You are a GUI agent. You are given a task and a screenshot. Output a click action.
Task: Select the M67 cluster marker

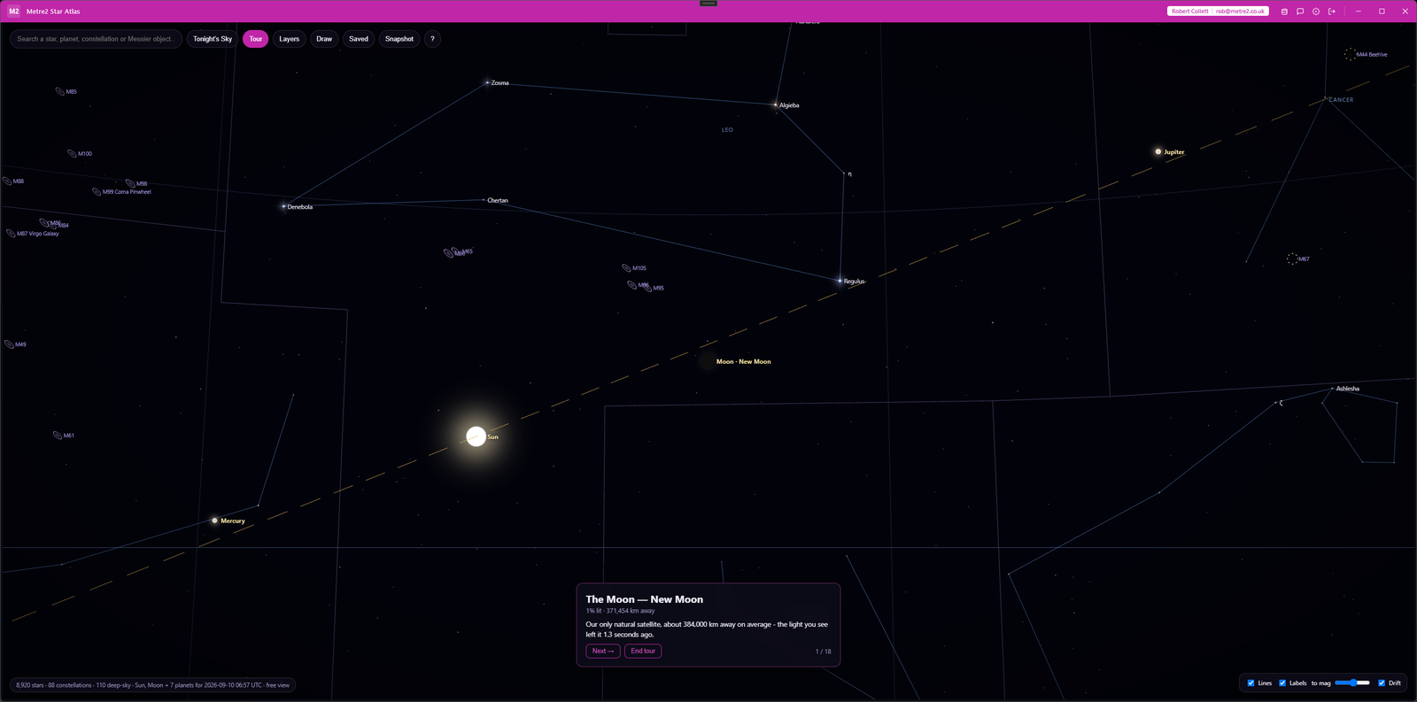[1292, 258]
